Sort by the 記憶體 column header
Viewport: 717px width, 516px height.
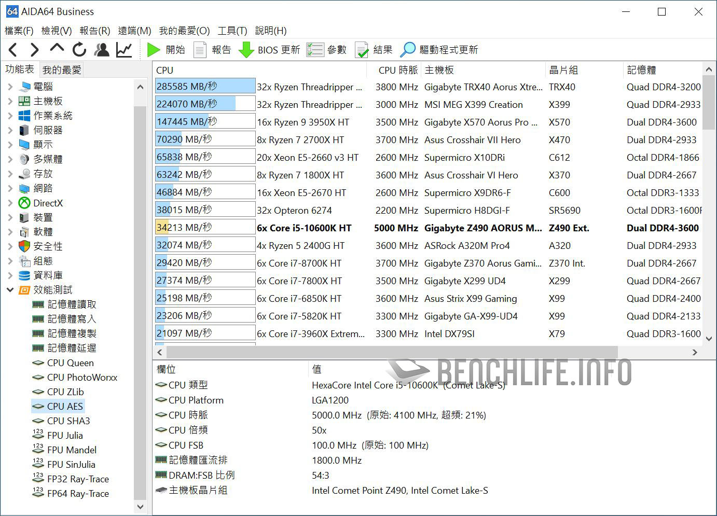click(x=641, y=70)
